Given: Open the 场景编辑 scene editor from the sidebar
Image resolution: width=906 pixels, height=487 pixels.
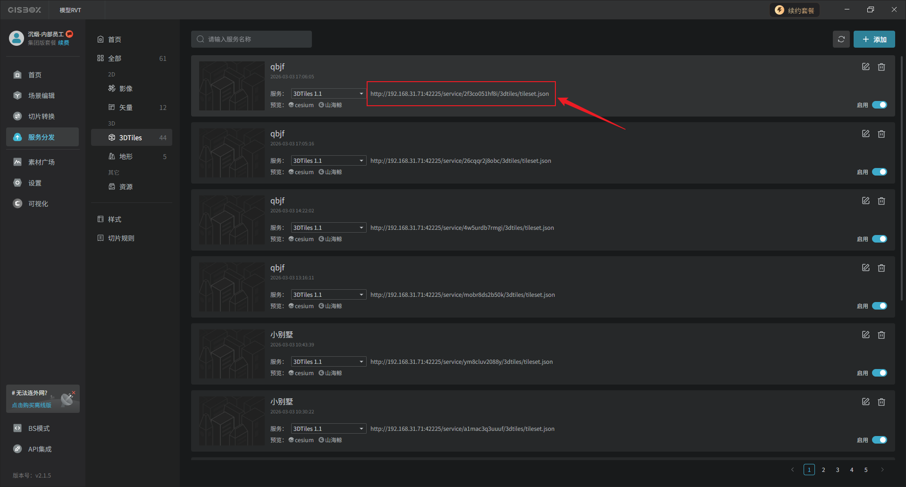Looking at the screenshot, I should coord(42,96).
